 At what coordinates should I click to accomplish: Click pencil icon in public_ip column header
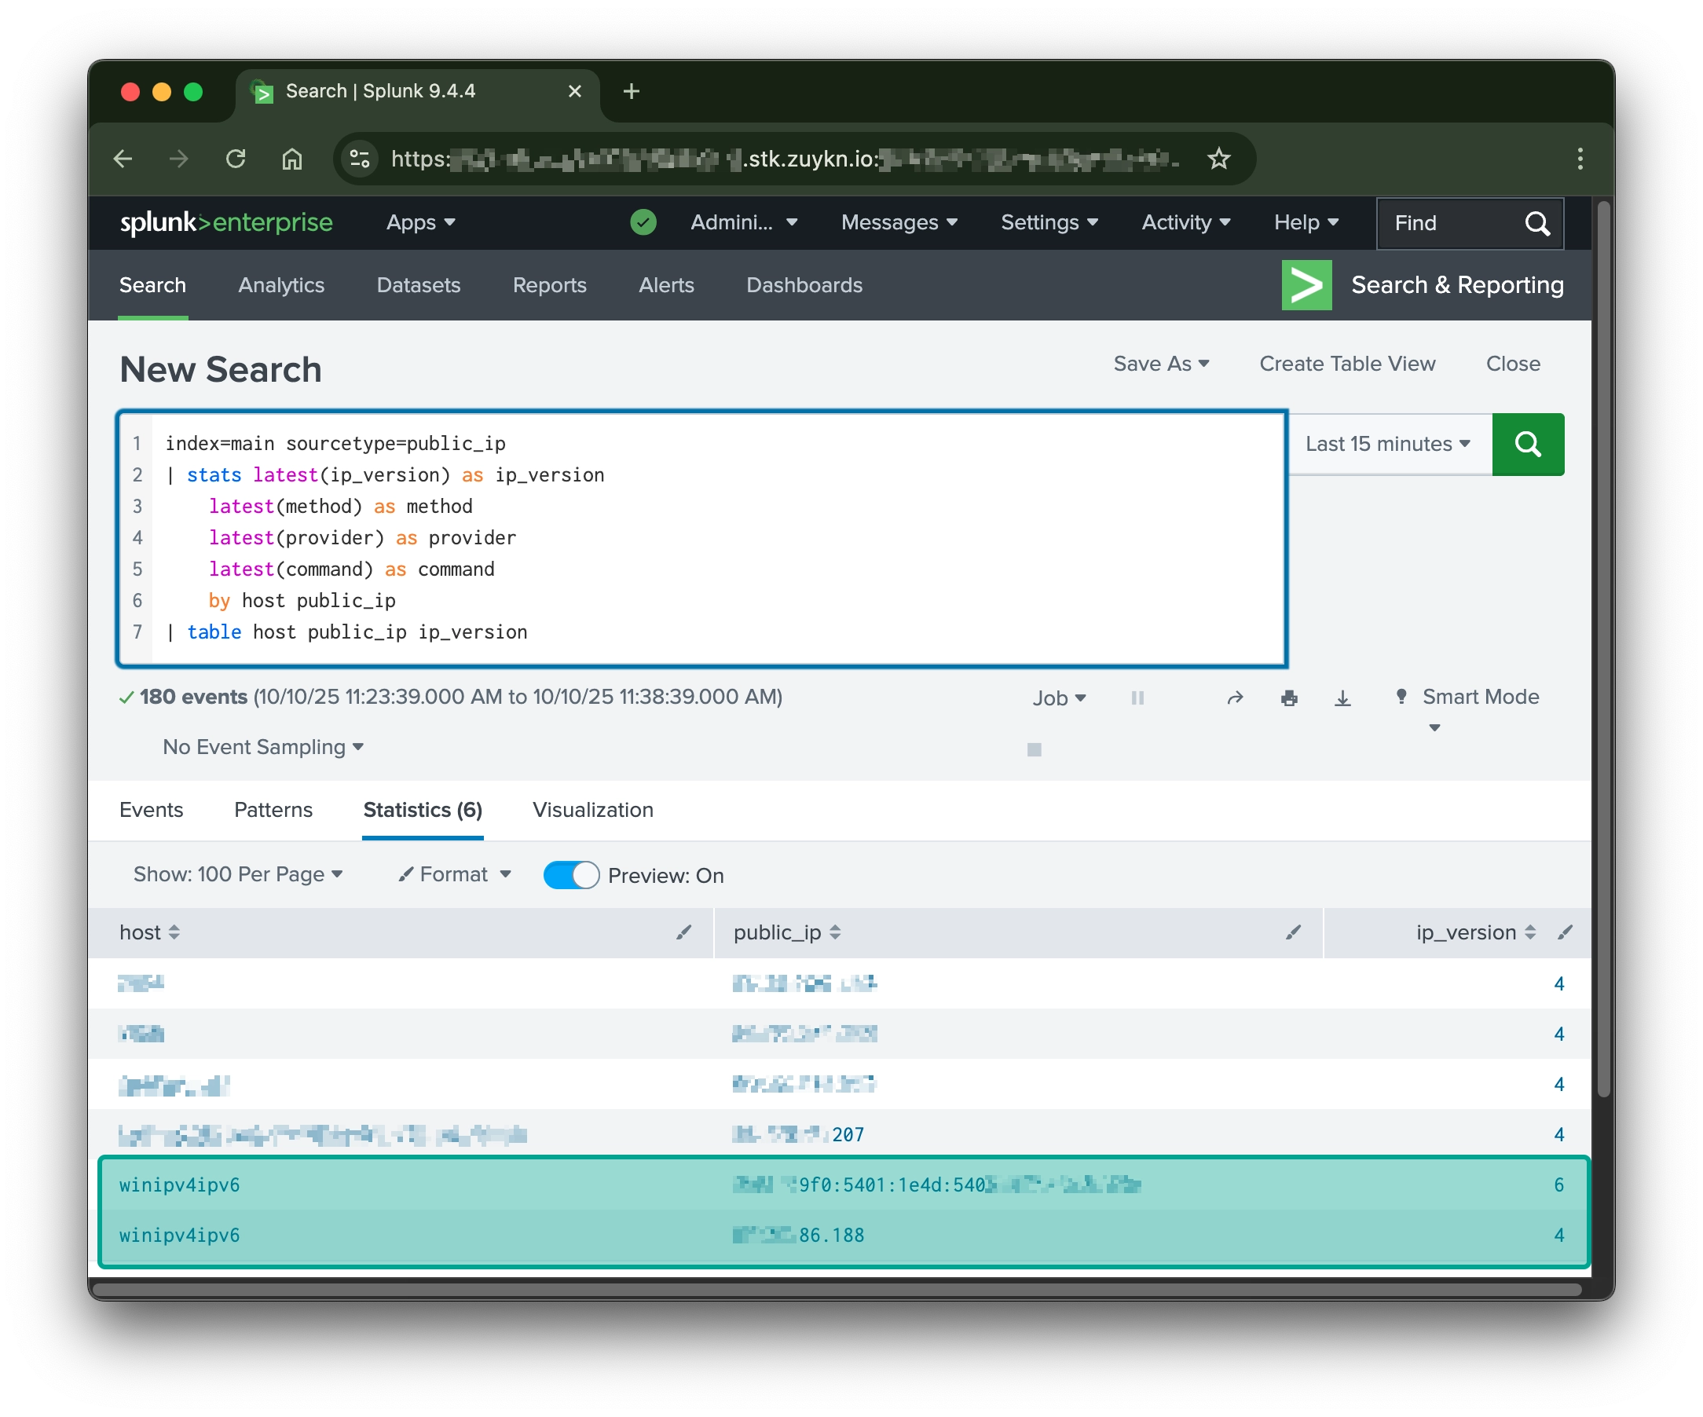(1293, 932)
